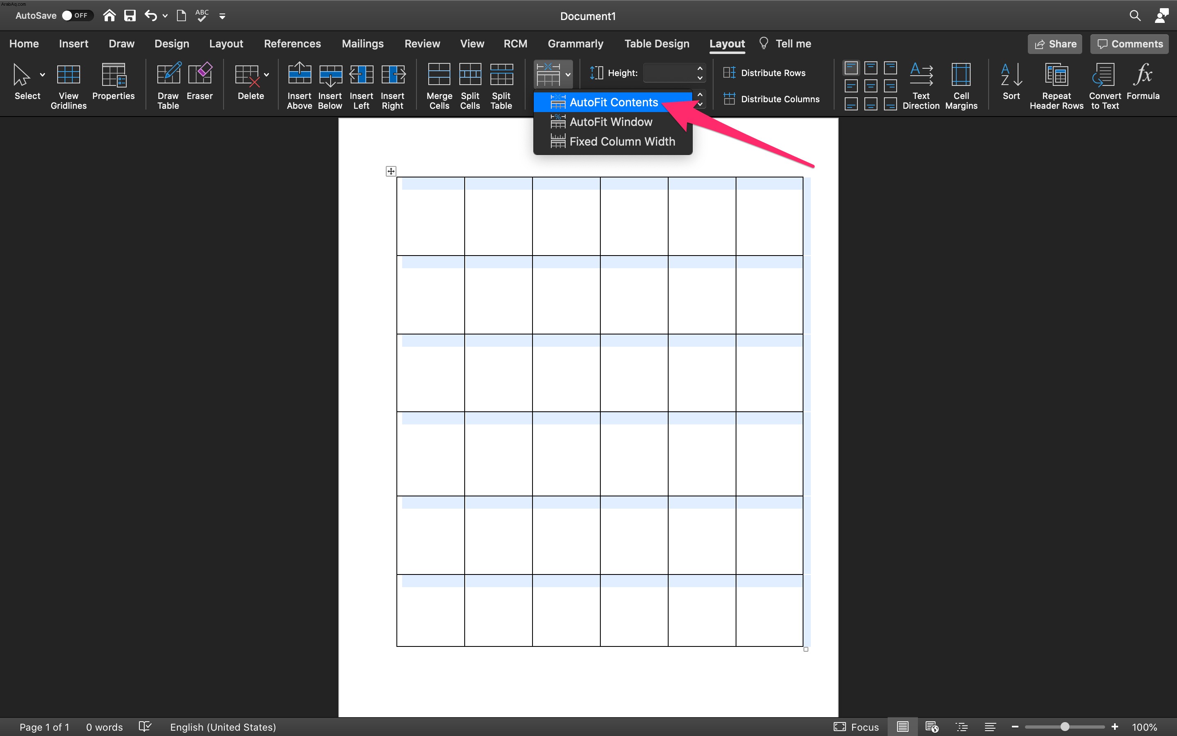Increase row Height with up stepper
This screenshot has width=1177, height=736.
pyautogui.click(x=700, y=68)
